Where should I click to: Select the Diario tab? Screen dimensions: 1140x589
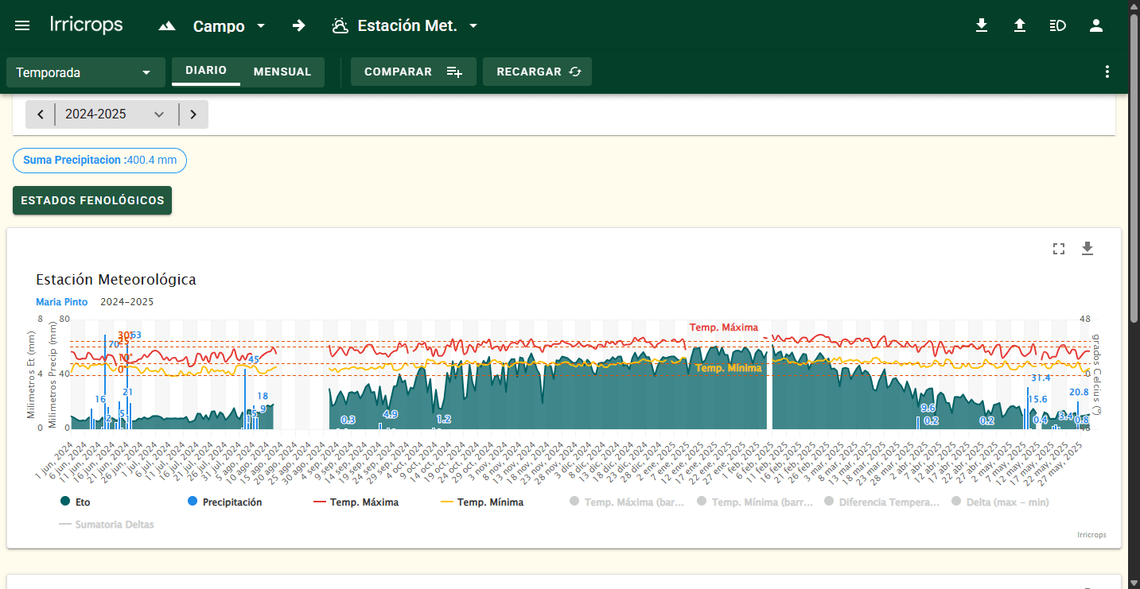206,71
